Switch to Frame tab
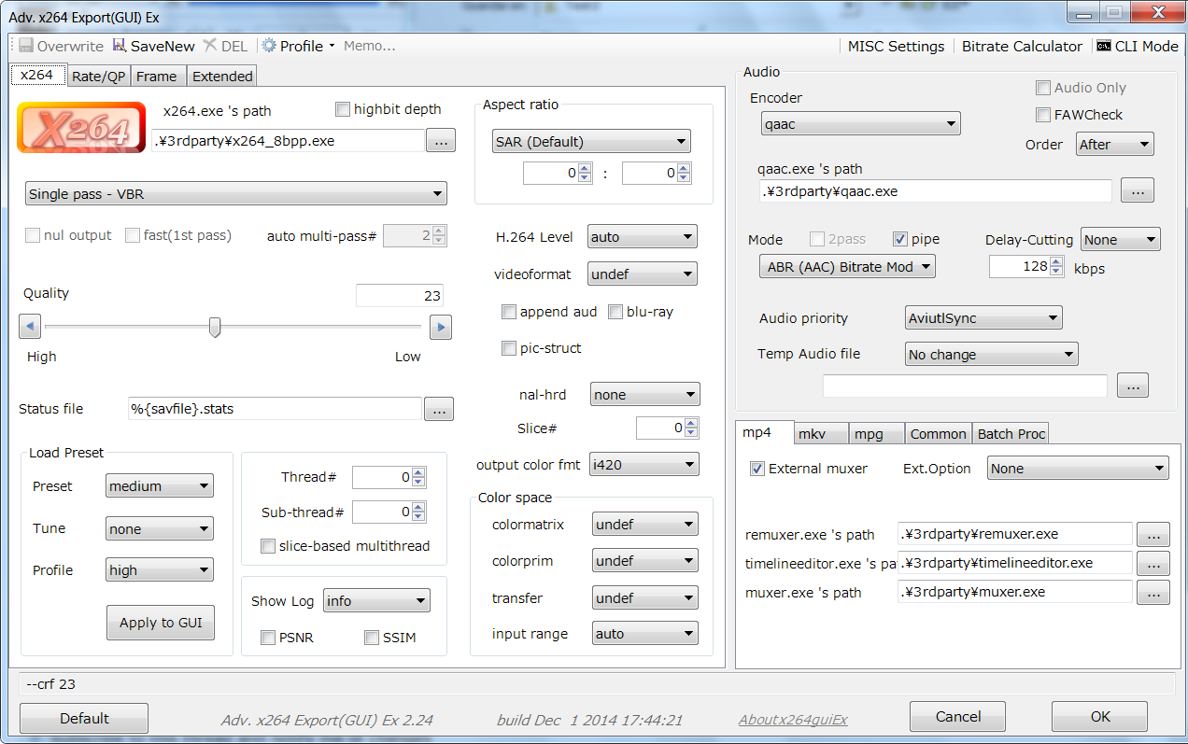 tap(157, 77)
